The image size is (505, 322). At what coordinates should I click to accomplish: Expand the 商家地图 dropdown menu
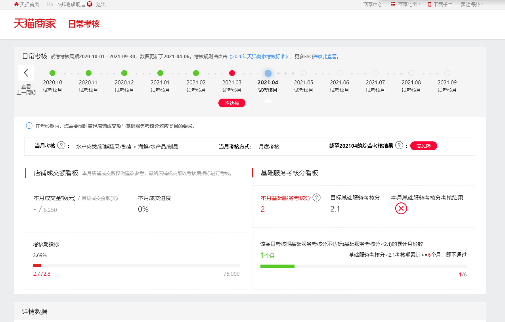409,4
